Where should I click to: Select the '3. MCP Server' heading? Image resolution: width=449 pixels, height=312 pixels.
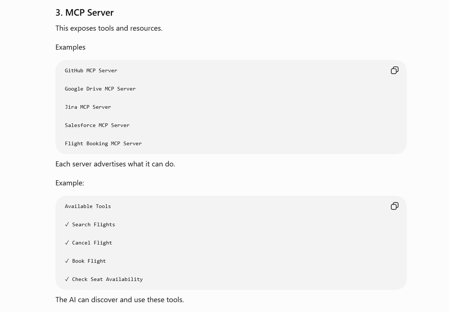click(x=84, y=13)
